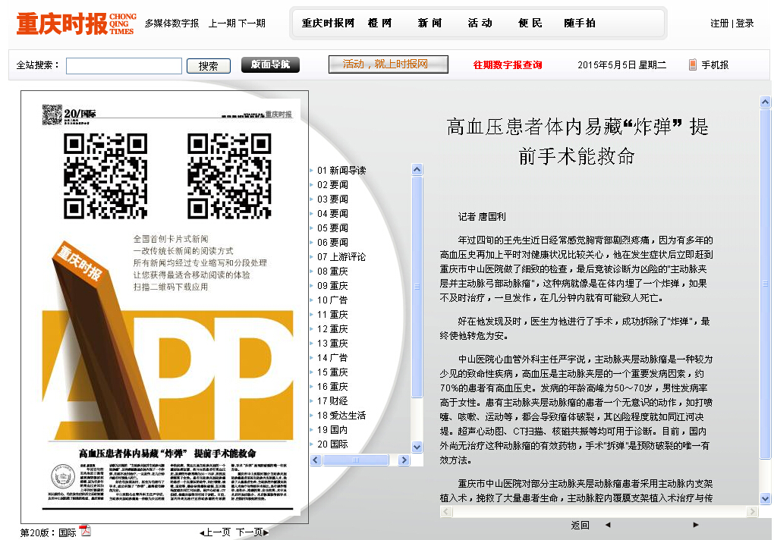Screen dimensions: 774x540
Task: Click the 活动，就上时报网 banner
Action: pos(388,64)
